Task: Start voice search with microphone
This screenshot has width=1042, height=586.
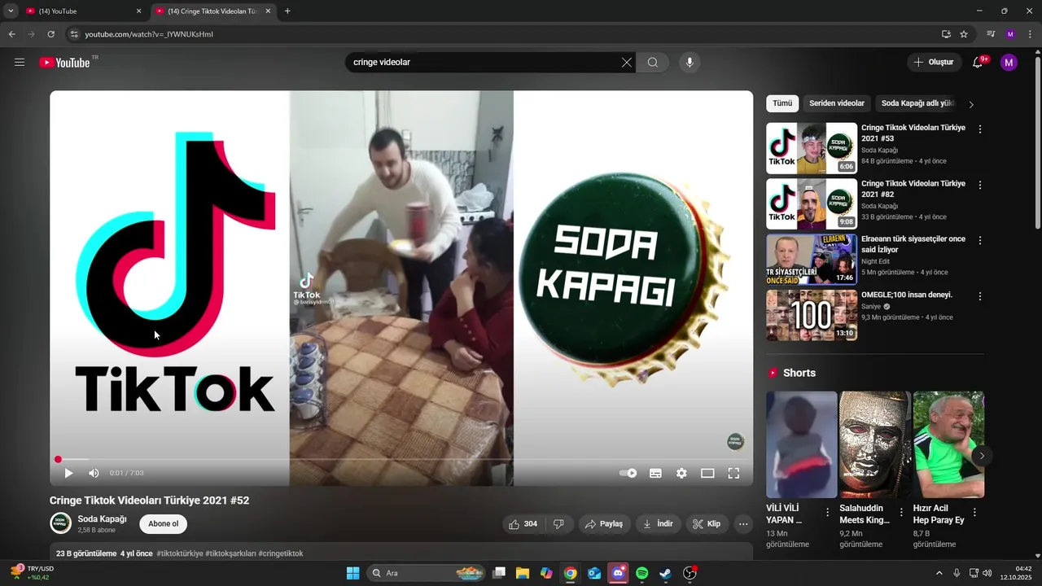Action: 690,63
